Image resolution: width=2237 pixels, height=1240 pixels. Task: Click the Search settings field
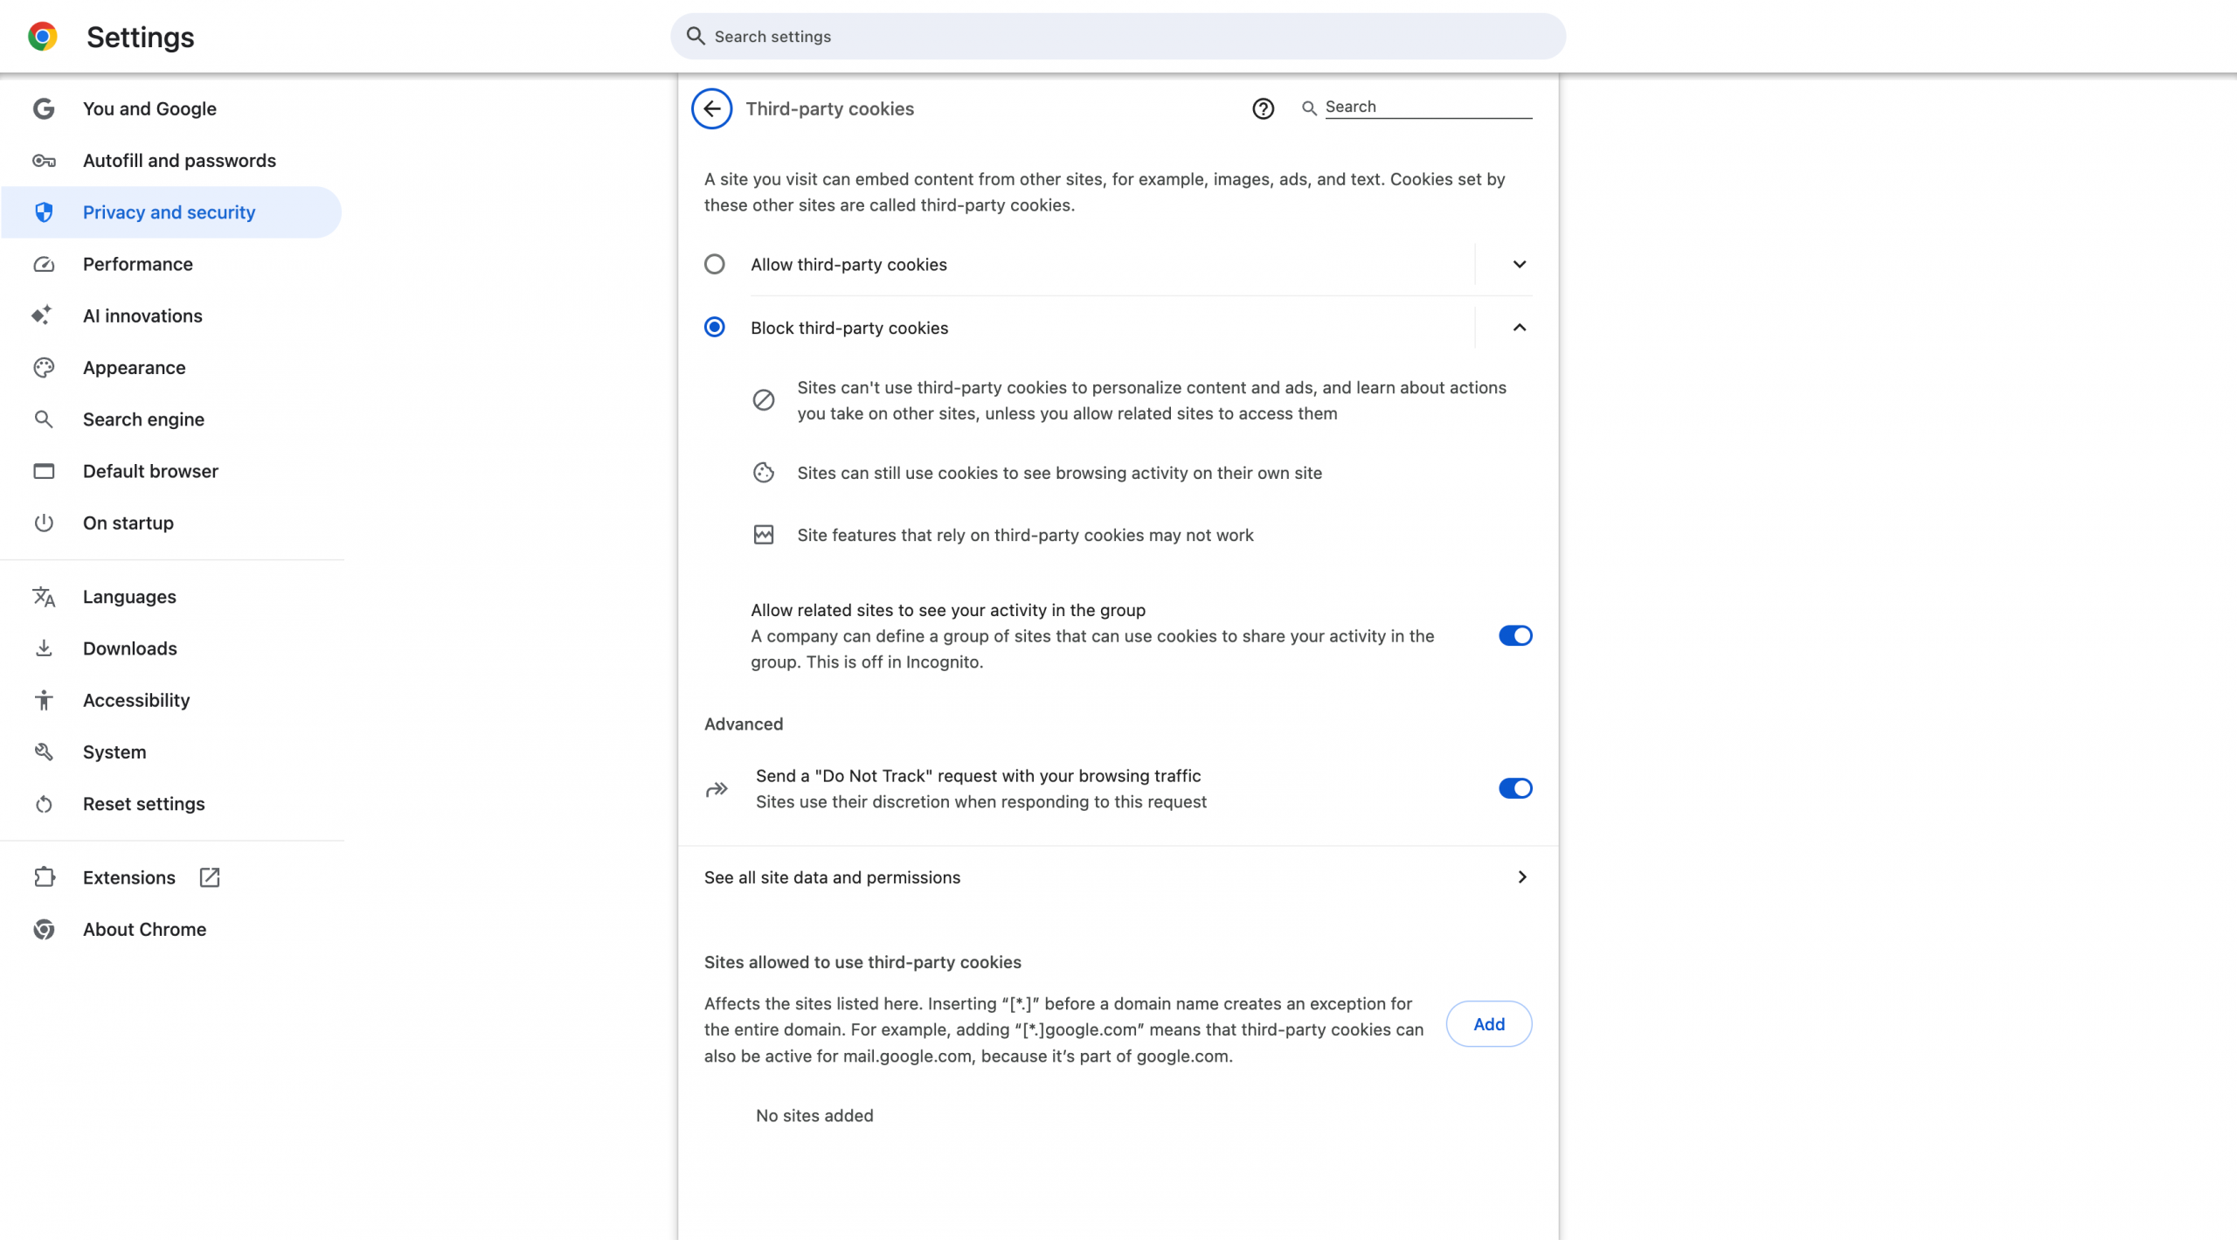pyautogui.click(x=1117, y=36)
